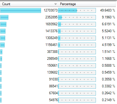Click the 9.1960 % percentage value

pyautogui.click(x=108, y=17)
